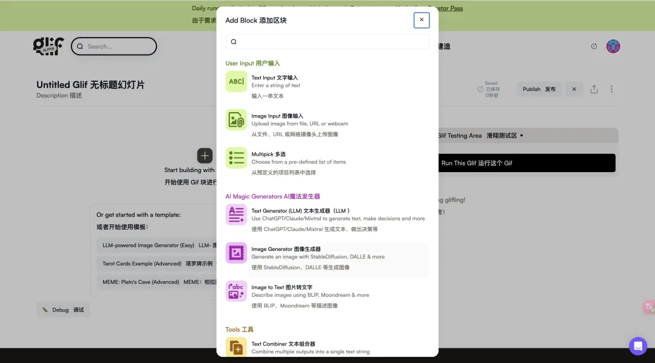Click the Glif Testing Area header

pyautogui.click(x=528, y=136)
